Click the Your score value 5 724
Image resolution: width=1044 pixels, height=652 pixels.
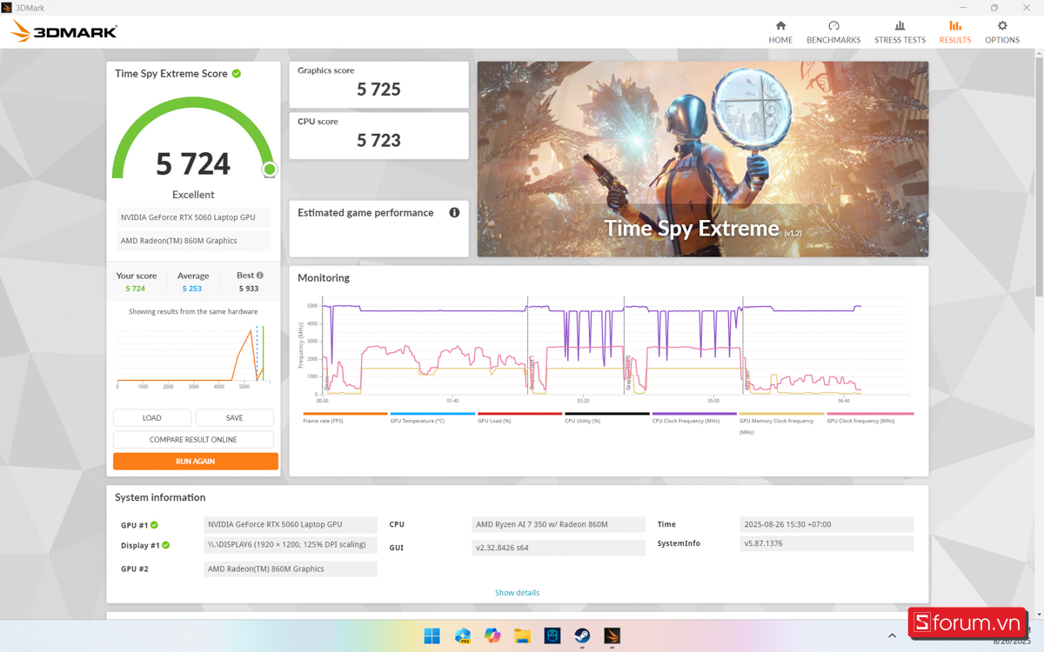tap(135, 289)
